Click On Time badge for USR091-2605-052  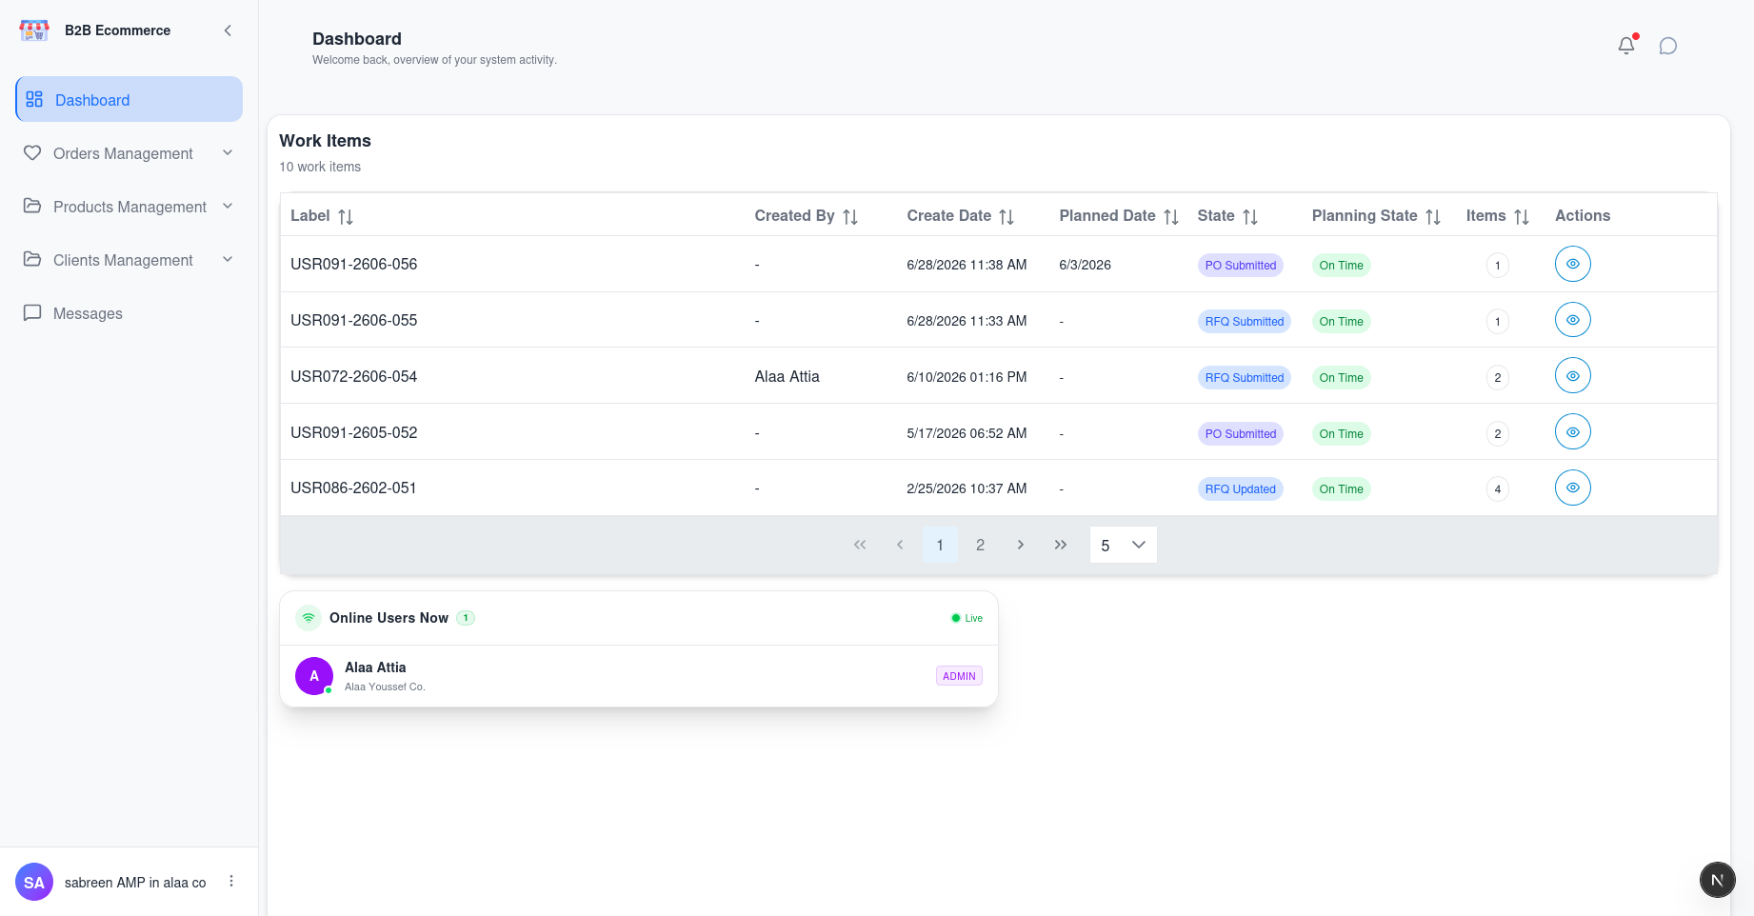[x=1342, y=433]
